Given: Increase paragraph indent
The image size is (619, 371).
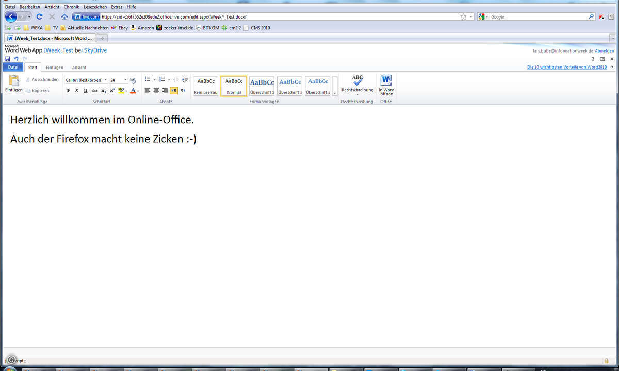Looking at the screenshot, I should 185,80.
